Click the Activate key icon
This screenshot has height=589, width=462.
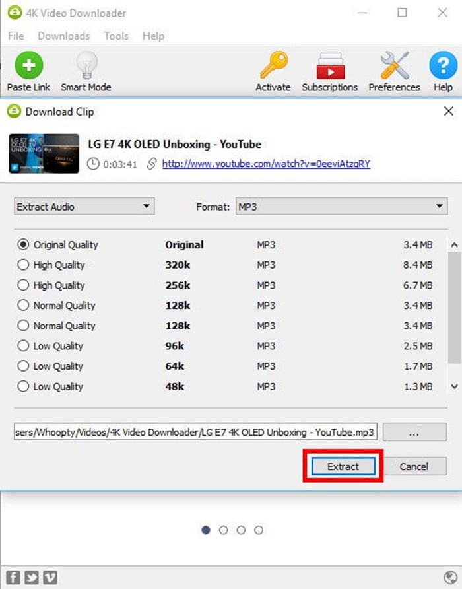(x=274, y=65)
